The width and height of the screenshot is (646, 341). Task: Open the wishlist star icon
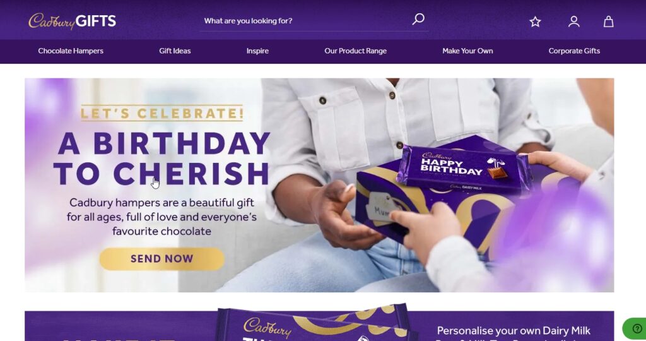coord(535,21)
